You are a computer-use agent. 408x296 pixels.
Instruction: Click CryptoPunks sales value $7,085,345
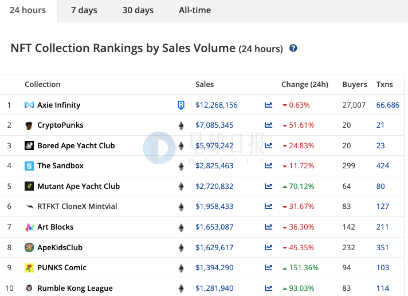[214, 125]
